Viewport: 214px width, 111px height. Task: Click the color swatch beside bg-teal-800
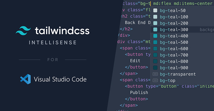[155, 61]
